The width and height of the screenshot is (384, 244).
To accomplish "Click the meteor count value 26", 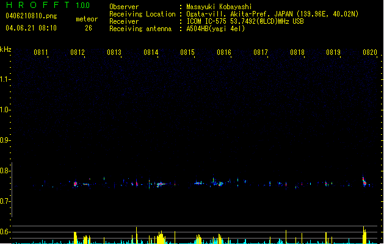I will (89, 28).
